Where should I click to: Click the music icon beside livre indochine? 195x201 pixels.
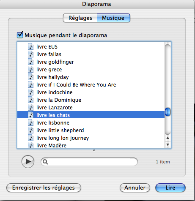[31, 92]
